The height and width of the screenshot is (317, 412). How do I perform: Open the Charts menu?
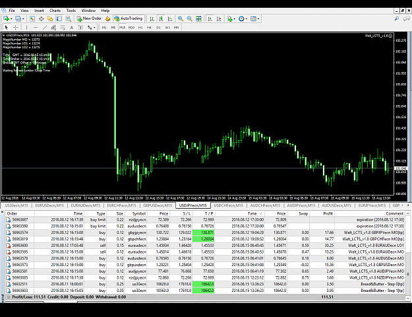tap(55, 11)
